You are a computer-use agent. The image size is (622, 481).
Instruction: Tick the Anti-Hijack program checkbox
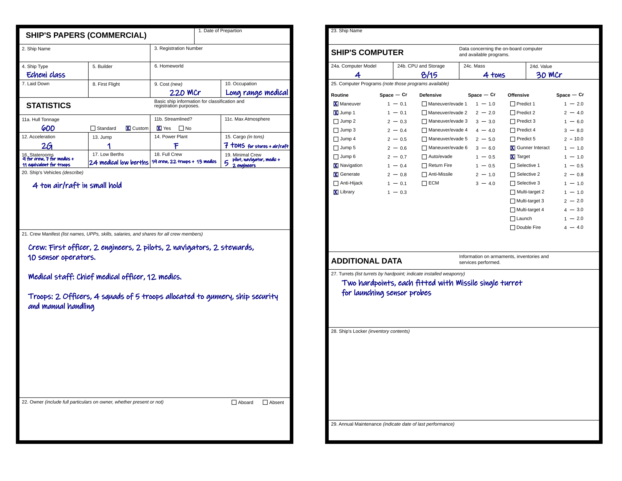[x=336, y=183]
